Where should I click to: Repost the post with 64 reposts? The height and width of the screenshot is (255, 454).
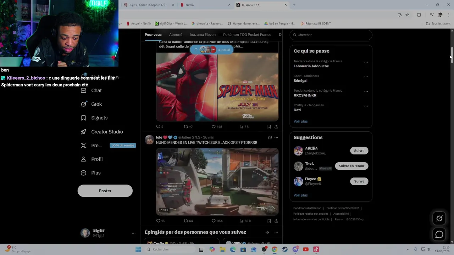188,221
